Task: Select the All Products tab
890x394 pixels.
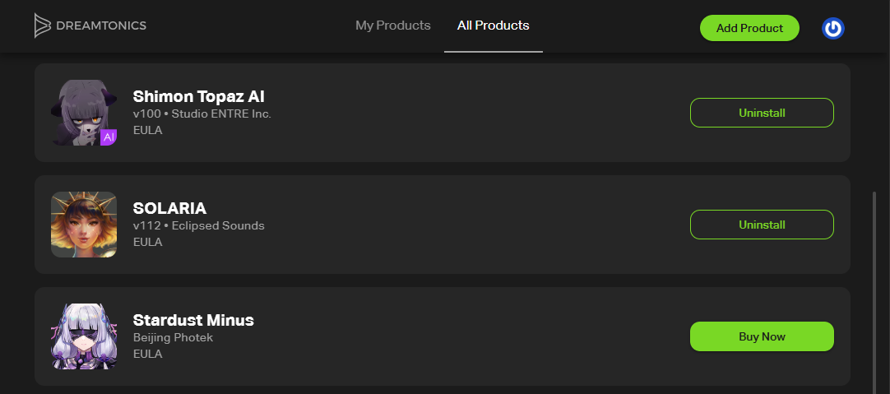Action: [x=494, y=25]
